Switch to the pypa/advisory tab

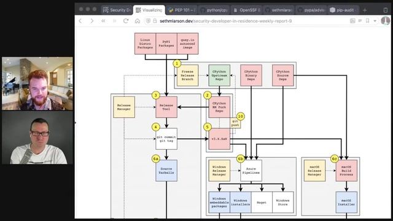coord(311,10)
